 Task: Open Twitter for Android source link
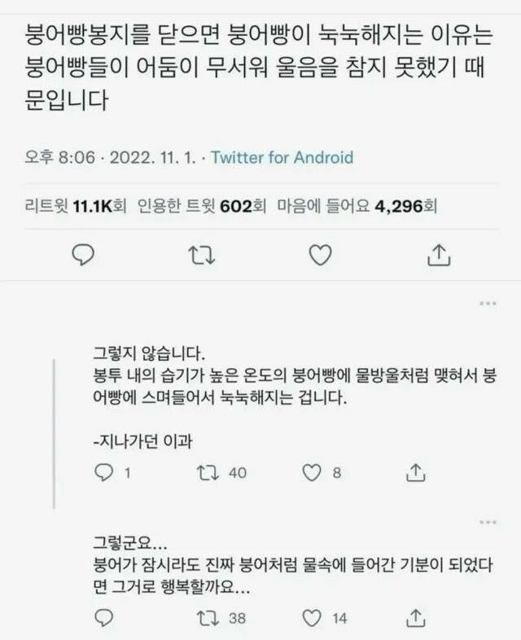coord(282,157)
